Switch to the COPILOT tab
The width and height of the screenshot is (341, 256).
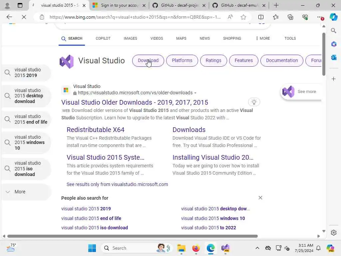[103, 38]
